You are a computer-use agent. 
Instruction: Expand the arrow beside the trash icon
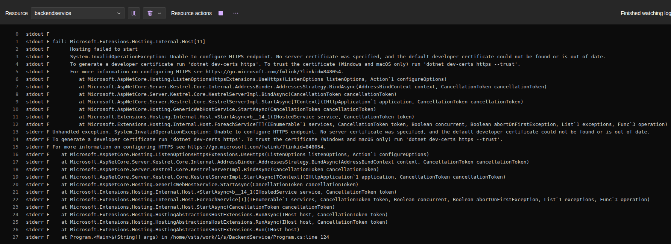click(159, 13)
